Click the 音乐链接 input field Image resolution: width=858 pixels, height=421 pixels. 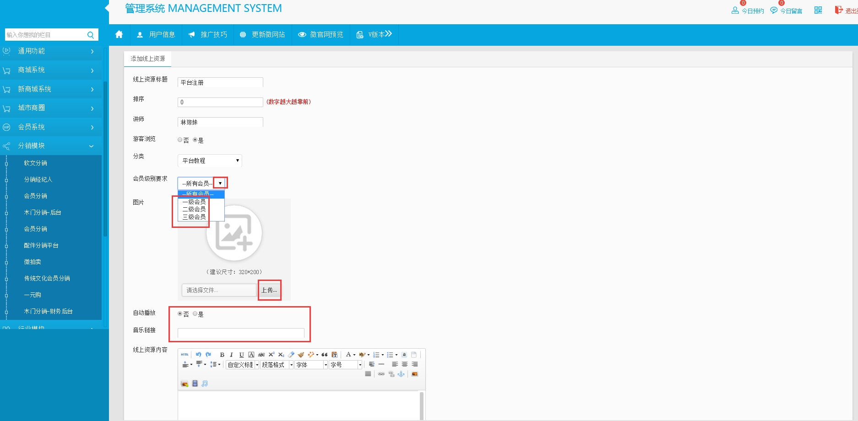tap(241, 333)
